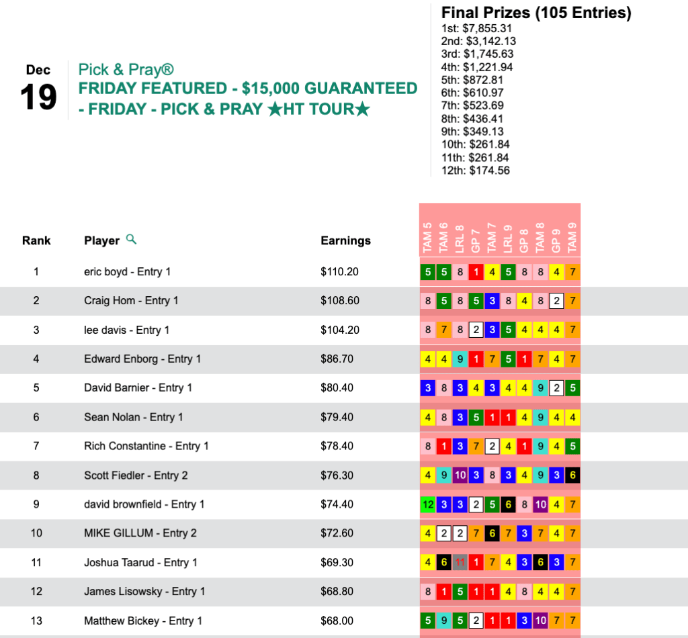Screen dimensions: 688x638
Task: Click Edward Enborg's teal 9 pick in LRL 8
Action: [460, 359]
